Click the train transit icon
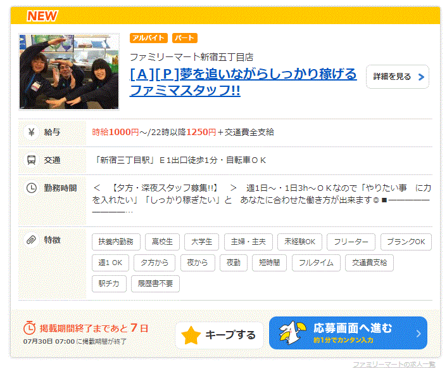 click(x=32, y=160)
